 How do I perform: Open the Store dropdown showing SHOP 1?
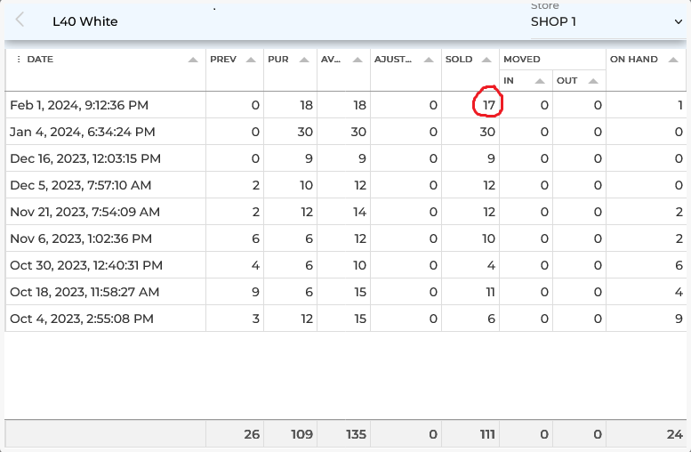tap(607, 20)
